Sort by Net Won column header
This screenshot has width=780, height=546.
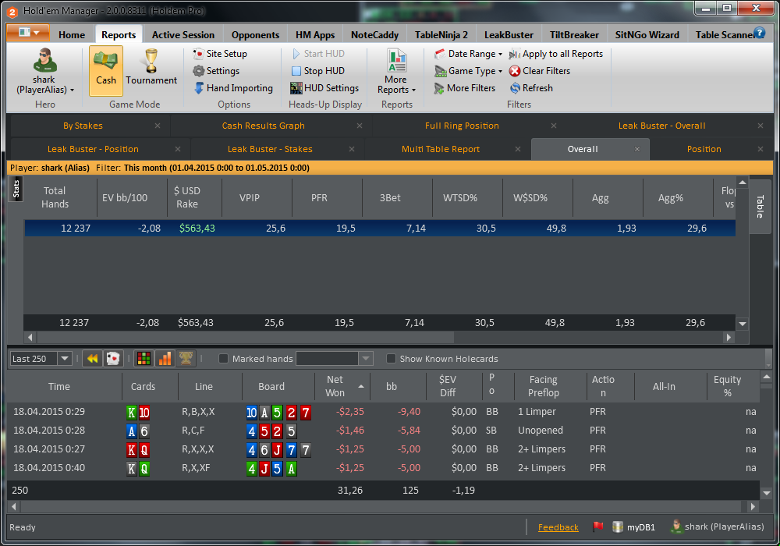pyautogui.click(x=342, y=386)
